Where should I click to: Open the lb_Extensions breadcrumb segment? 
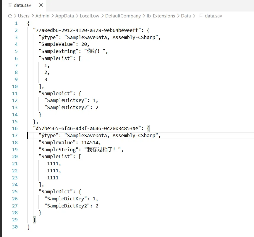pos(161,16)
